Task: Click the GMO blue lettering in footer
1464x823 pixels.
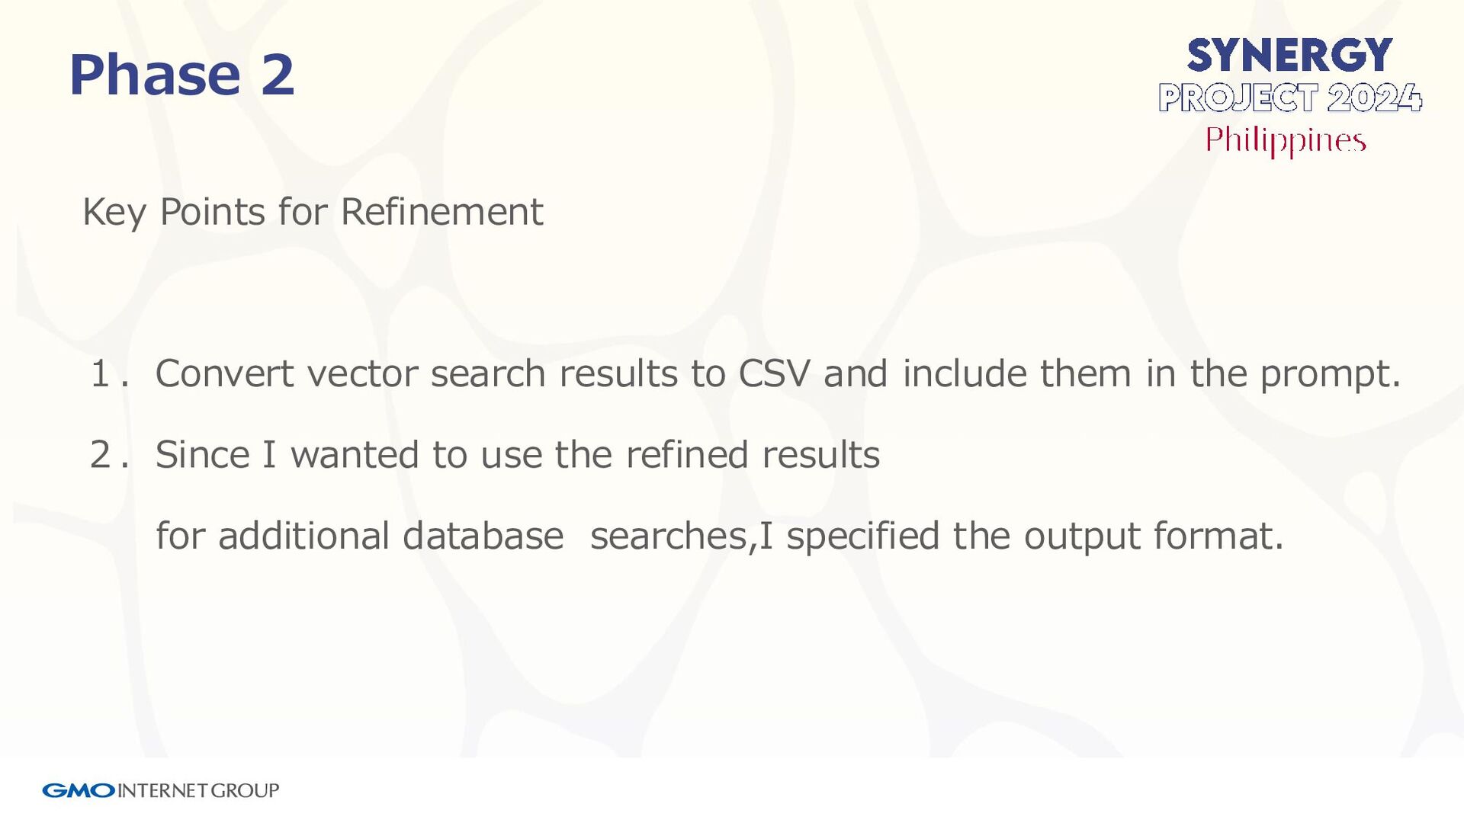Action: point(79,790)
